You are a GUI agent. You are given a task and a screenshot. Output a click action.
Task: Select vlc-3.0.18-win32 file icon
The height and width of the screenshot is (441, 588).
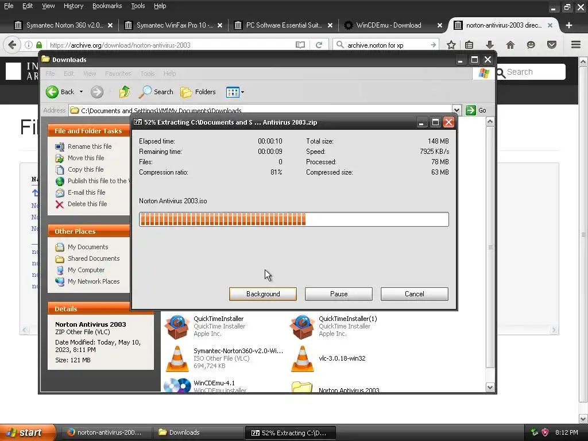302,359
